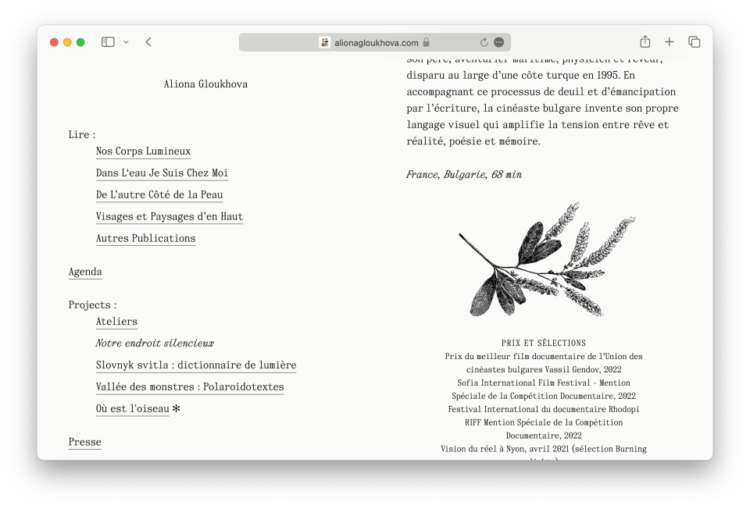Focus the alionagloukhova.com address field

tap(375, 42)
